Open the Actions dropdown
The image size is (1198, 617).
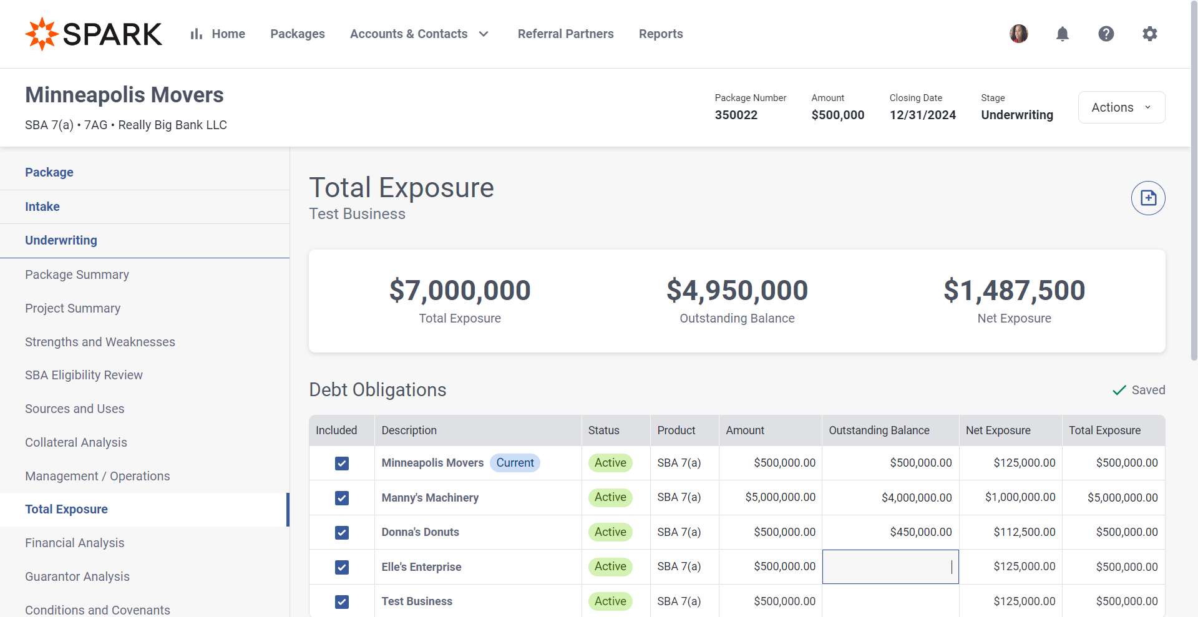pyautogui.click(x=1121, y=107)
